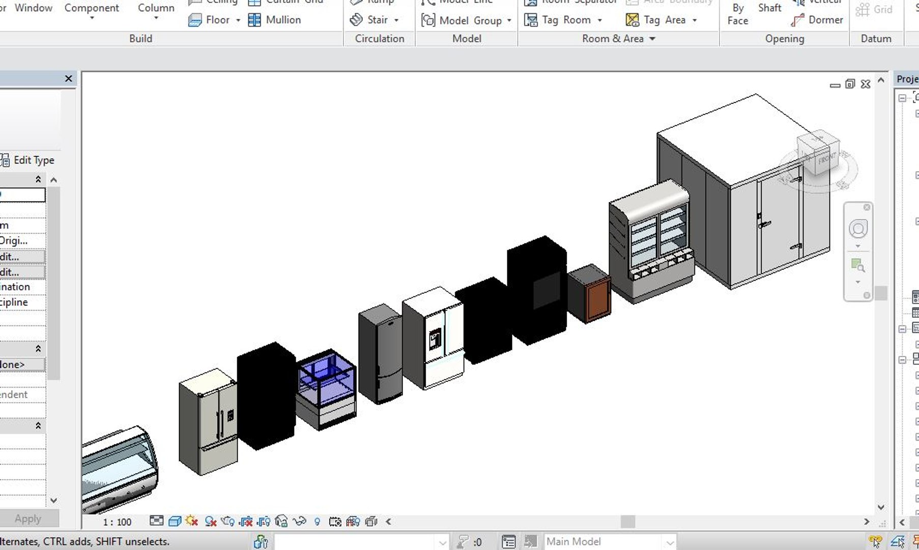Toggle the Analytical Model visibility icon
Screen dimensions: 919x550
tap(353, 521)
